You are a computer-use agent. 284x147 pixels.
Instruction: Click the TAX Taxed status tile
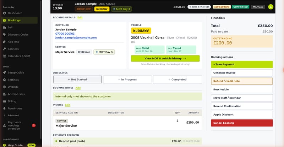[x=181, y=49]
